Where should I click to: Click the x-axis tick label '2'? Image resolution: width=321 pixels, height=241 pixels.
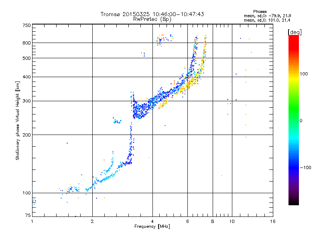click(92, 222)
